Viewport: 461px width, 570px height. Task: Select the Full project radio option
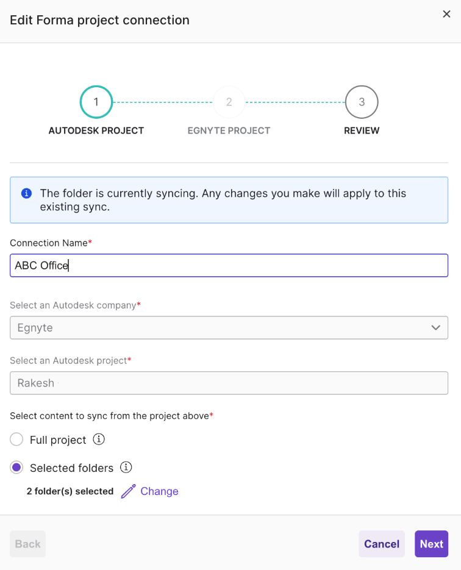coord(16,440)
